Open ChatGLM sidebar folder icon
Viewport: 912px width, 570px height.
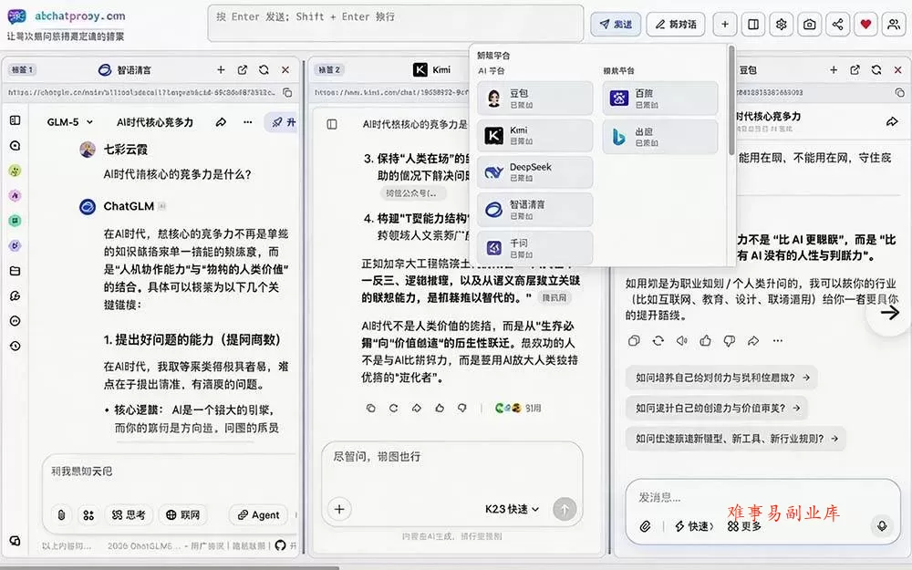point(16,271)
